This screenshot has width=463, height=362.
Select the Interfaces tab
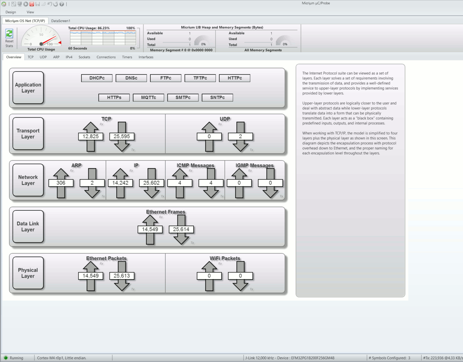coord(146,57)
